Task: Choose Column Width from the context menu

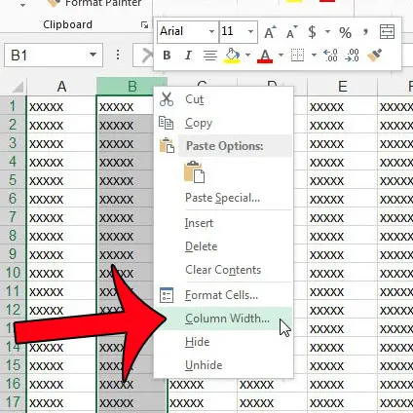Action: tap(224, 319)
